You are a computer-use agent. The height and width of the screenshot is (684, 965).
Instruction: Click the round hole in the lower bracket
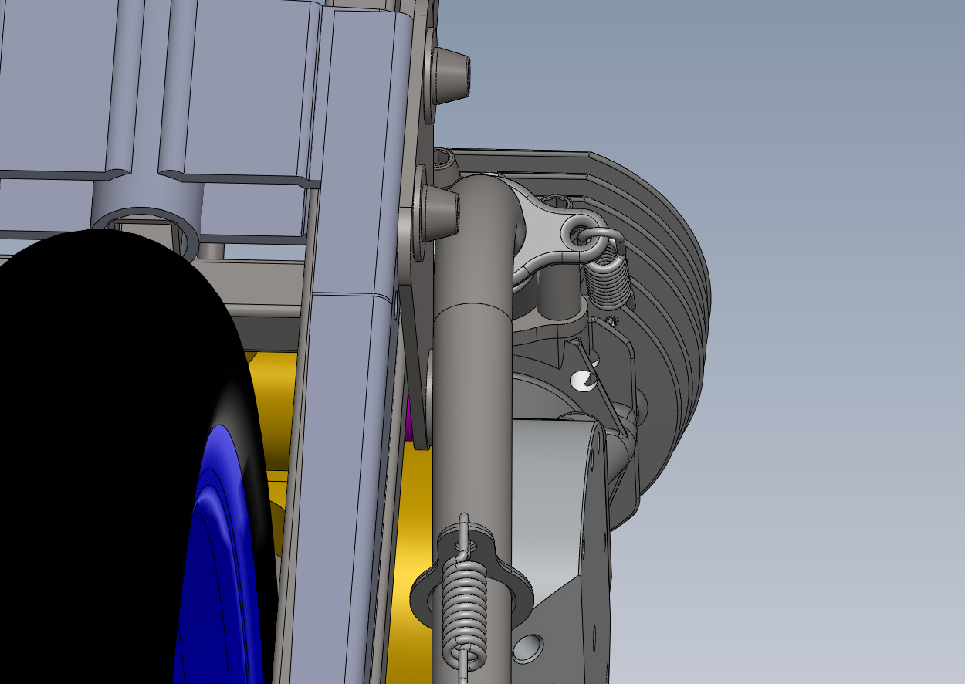[x=528, y=647]
